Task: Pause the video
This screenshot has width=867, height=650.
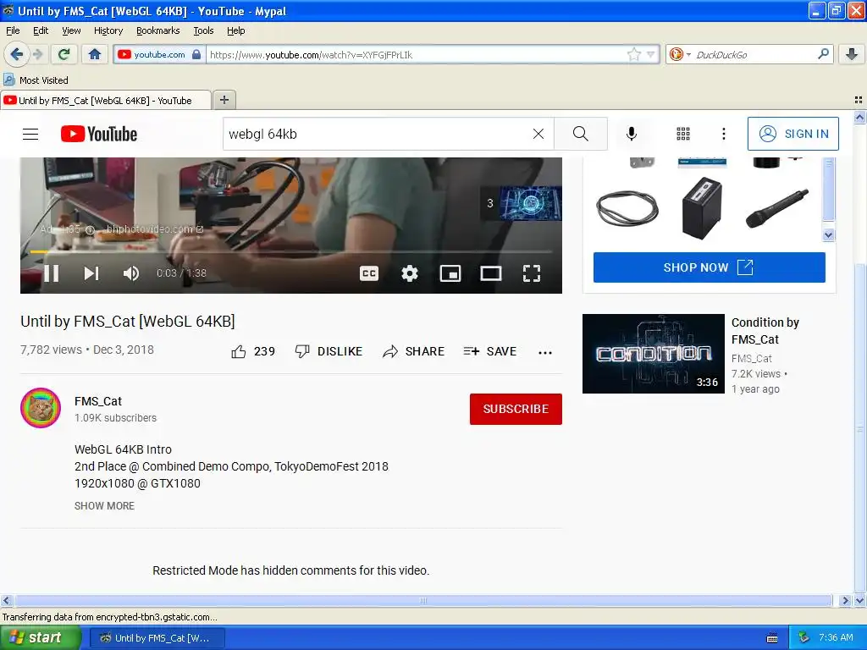Action: click(x=52, y=273)
